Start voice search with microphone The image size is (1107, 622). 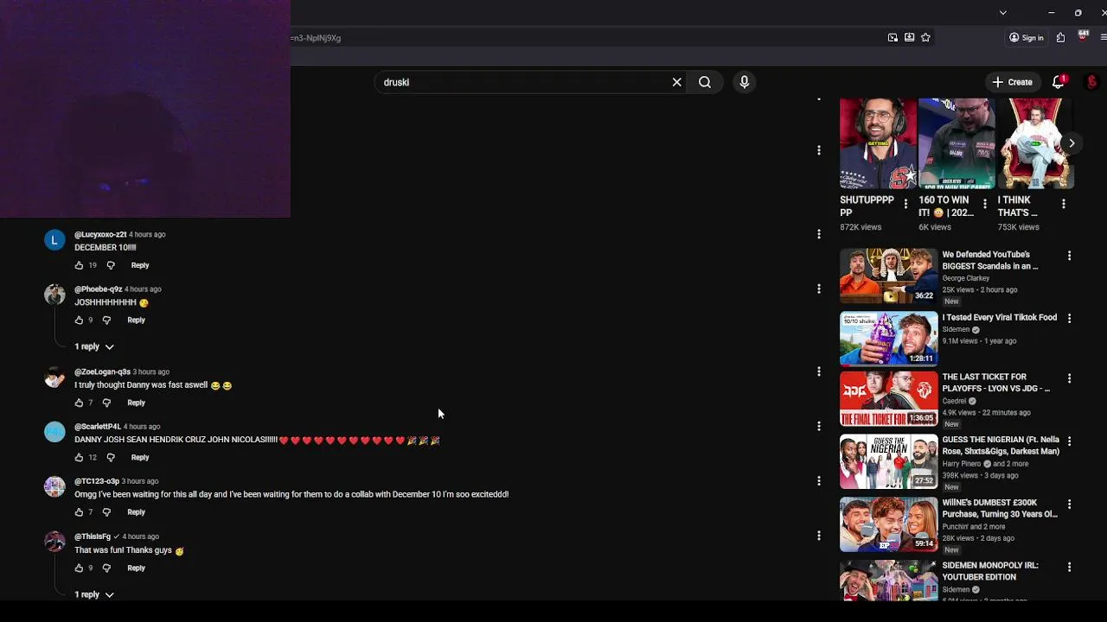744,82
